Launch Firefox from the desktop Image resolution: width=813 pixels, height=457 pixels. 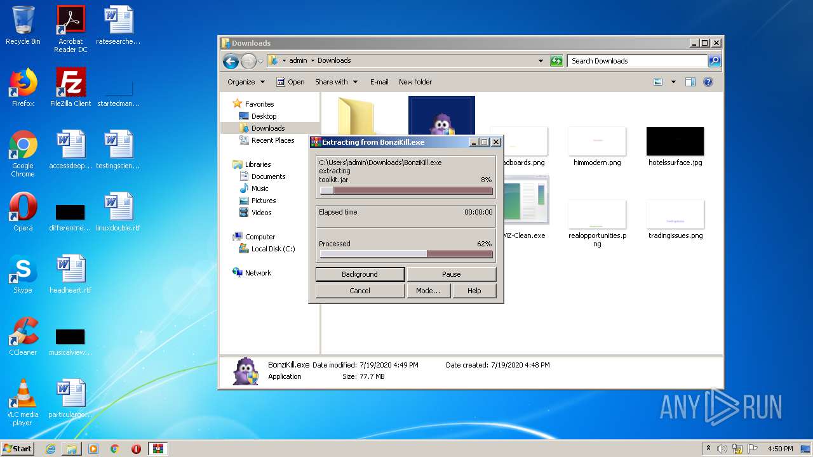point(23,88)
